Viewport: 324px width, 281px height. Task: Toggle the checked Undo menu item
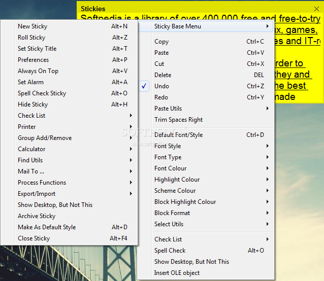206,86
